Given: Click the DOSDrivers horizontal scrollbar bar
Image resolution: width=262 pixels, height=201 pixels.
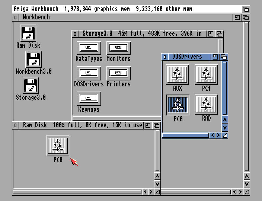Looking at the screenshot, I should point(185,135).
